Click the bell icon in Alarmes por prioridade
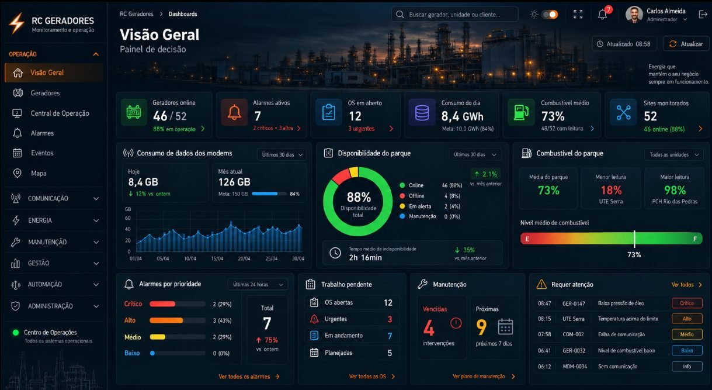Screen dimensions: 712x390 tap(129, 284)
